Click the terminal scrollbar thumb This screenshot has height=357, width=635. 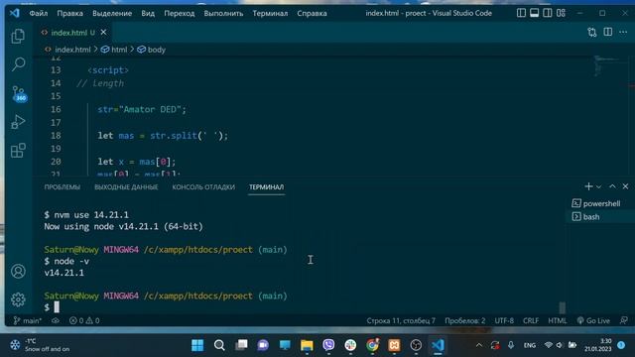(x=563, y=307)
